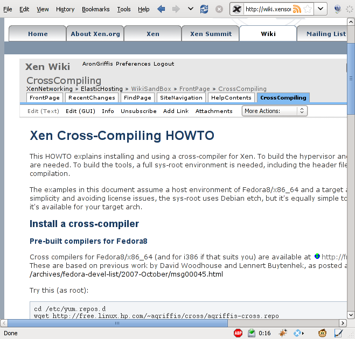Open the Adblock Plus ABP status icon
The height and width of the screenshot is (339, 355).
click(238, 333)
